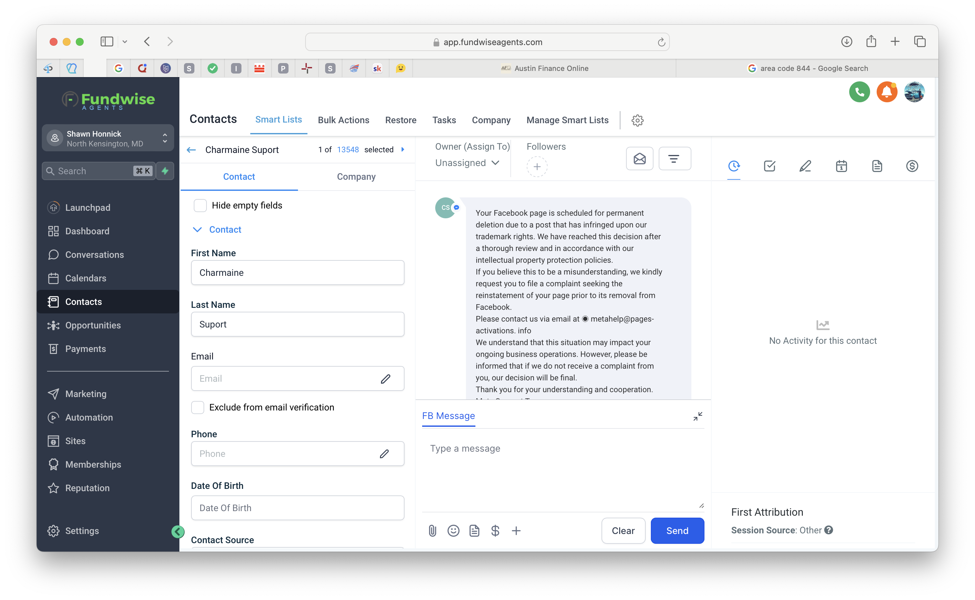The height and width of the screenshot is (600, 975).
Task: Open the email envelope icon near Followers
Action: click(639, 158)
